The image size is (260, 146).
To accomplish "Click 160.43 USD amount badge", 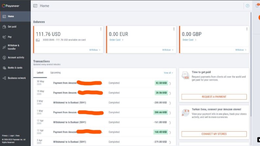I will [161, 132].
